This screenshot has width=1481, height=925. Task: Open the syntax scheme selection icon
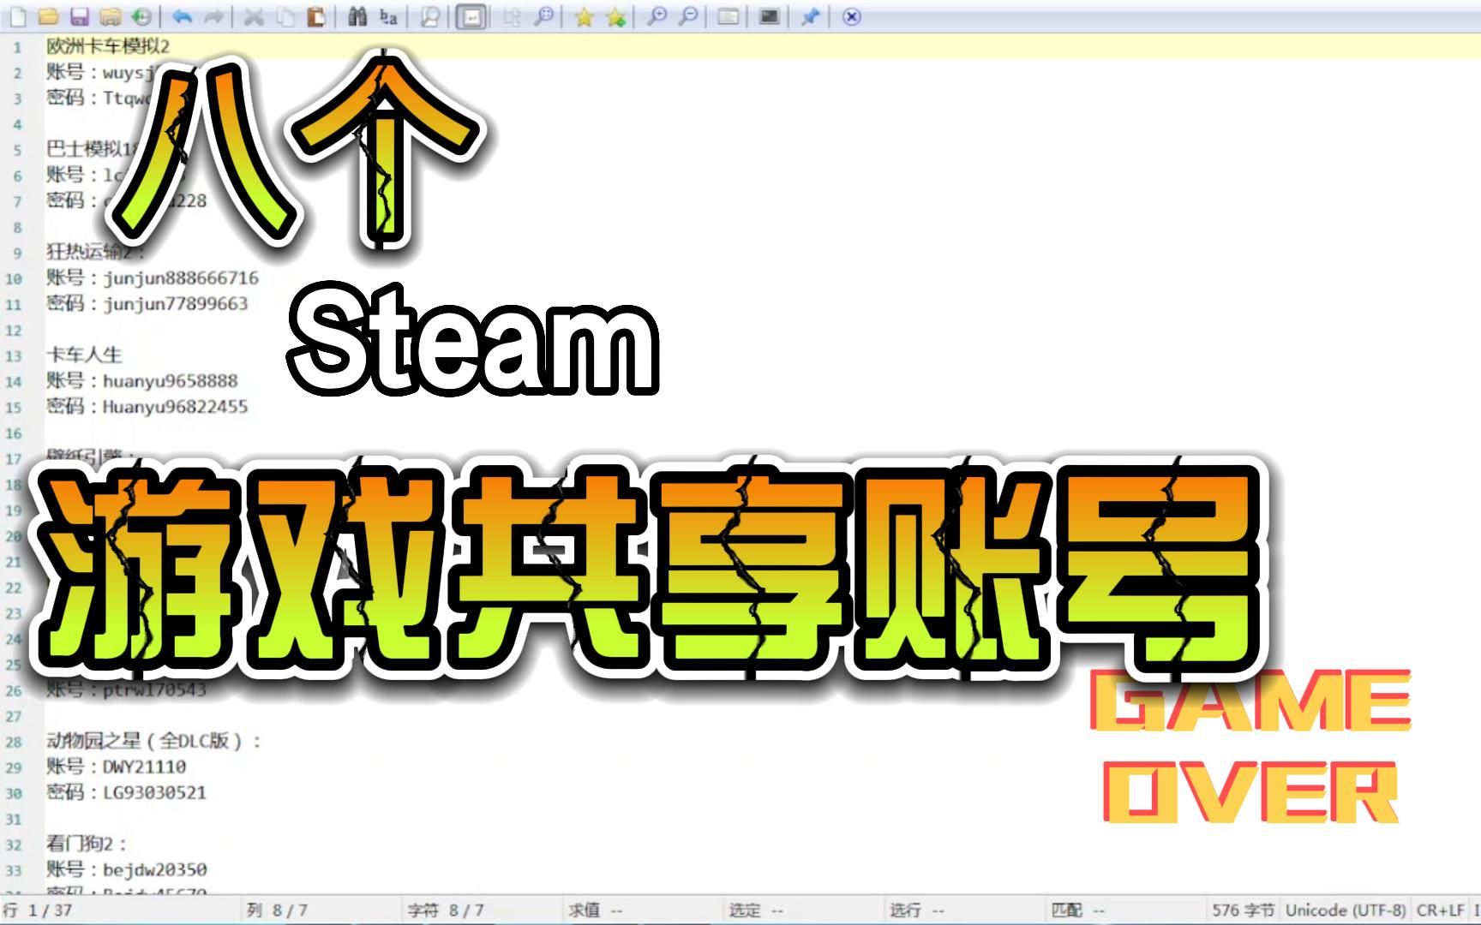728,16
